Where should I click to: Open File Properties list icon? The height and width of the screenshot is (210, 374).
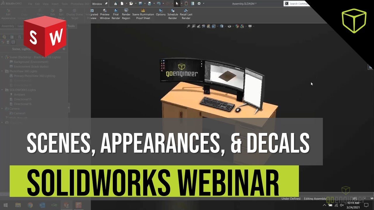click(193, 3)
